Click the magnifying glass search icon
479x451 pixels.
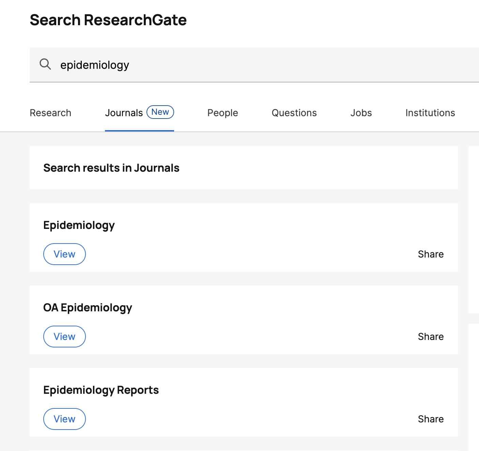[45, 64]
